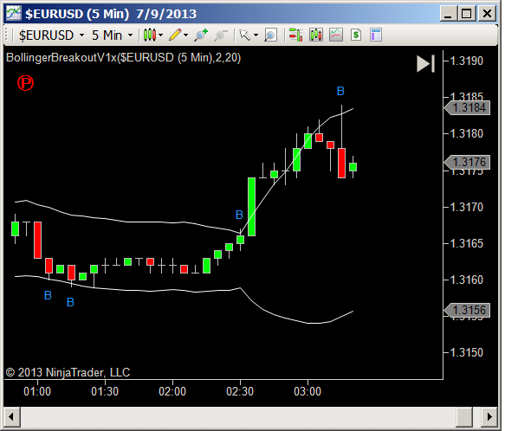Click the 01:00 time axis label
Viewport: 505px width, 431px height.
(x=37, y=391)
